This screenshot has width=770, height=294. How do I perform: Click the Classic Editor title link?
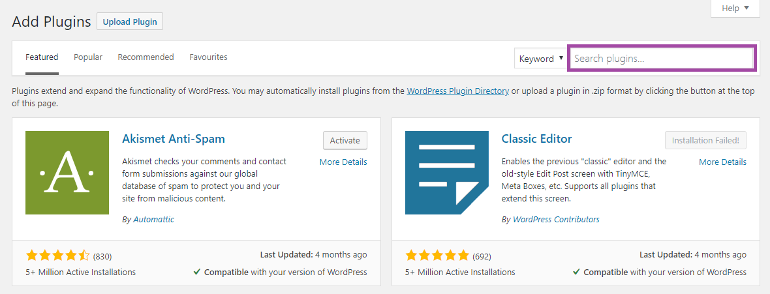click(536, 139)
